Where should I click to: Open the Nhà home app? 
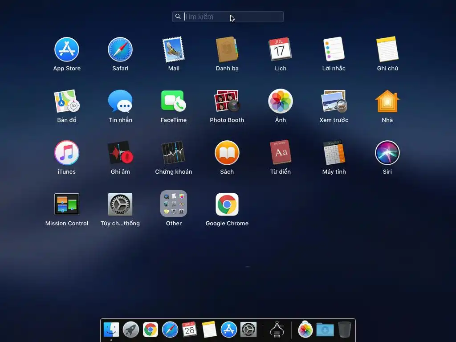(387, 101)
